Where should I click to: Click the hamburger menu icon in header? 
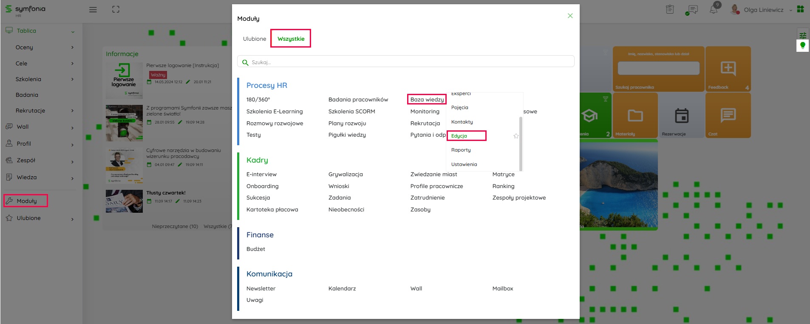[93, 10]
